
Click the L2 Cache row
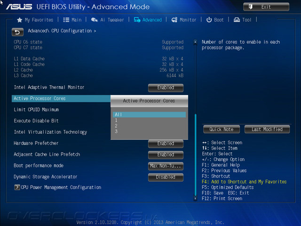pos(98,70)
